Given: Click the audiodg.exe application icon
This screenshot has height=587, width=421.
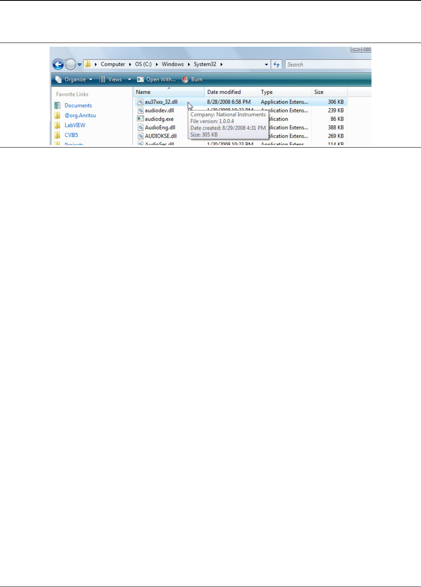Looking at the screenshot, I should coord(140,119).
